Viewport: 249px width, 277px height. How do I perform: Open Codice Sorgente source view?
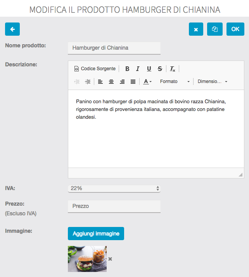click(95, 69)
